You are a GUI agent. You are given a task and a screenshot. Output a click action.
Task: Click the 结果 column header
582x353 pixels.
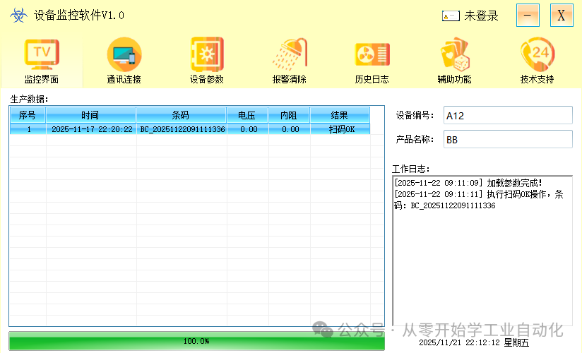(340, 115)
